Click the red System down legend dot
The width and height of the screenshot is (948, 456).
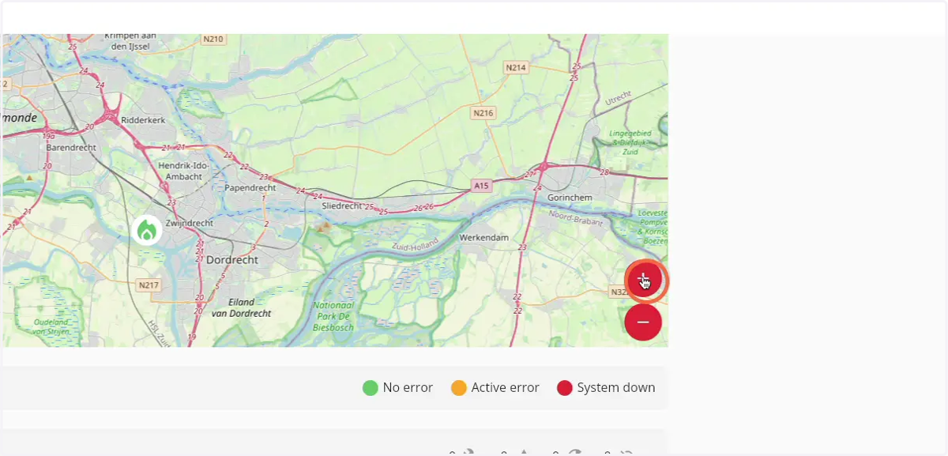(x=564, y=388)
